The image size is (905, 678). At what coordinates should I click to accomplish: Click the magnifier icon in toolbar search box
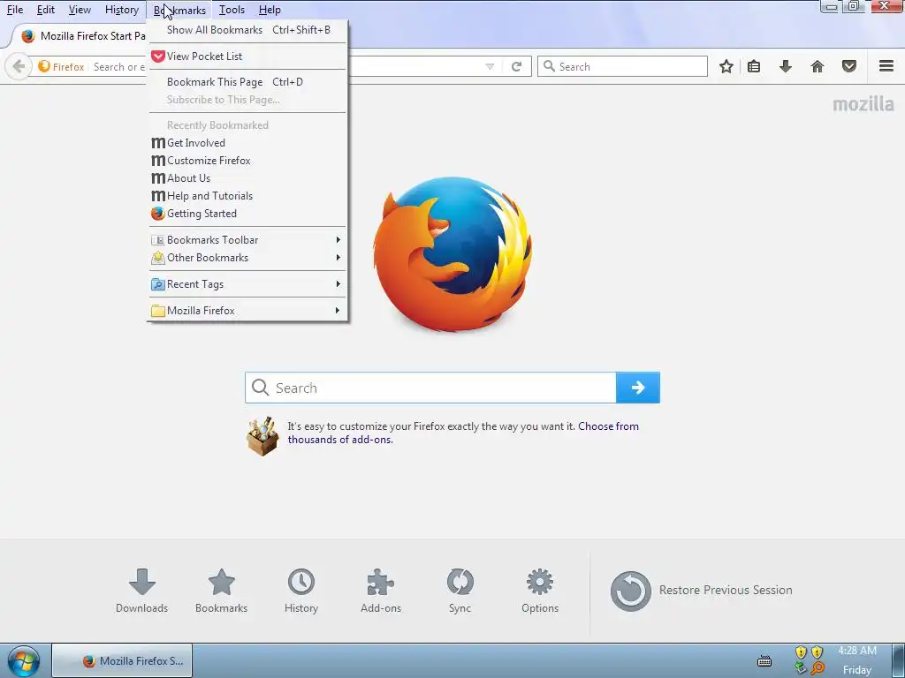tap(550, 66)
